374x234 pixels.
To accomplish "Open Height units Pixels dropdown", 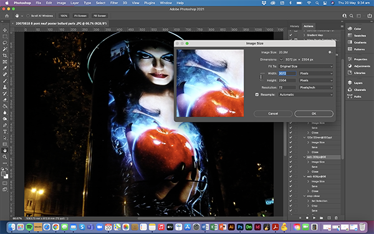I will pyautogui.click(x=316, y=80).
